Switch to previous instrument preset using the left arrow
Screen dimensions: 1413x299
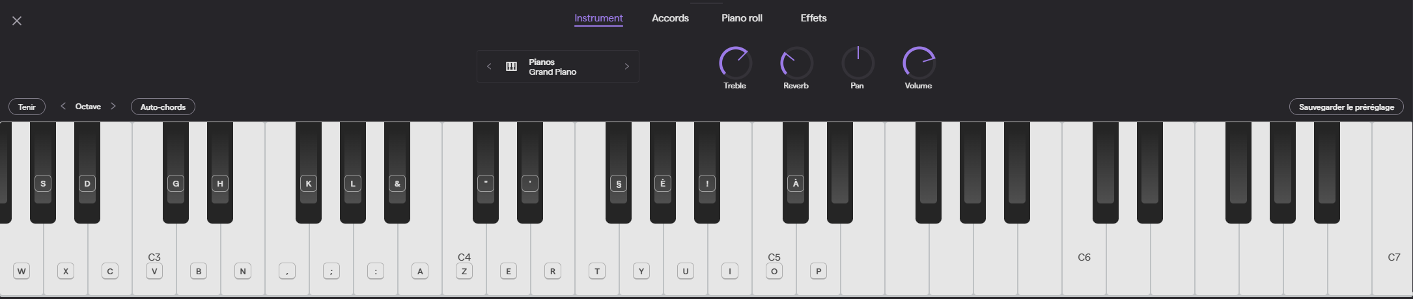click(x=489, y=66)
